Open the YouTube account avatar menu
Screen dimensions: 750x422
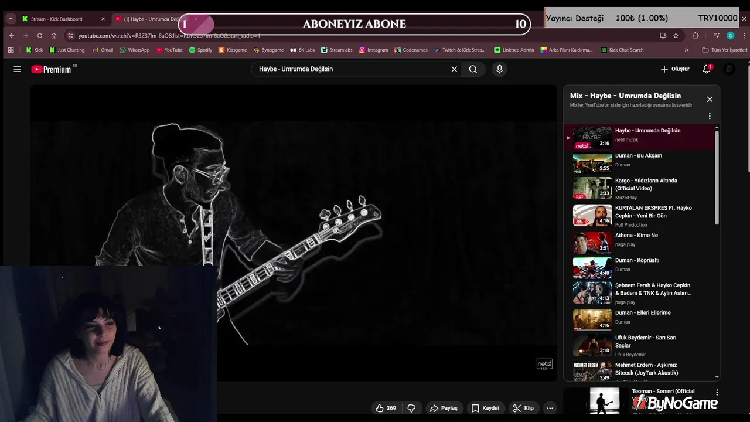pyautogui.click(x=729, y=69)
